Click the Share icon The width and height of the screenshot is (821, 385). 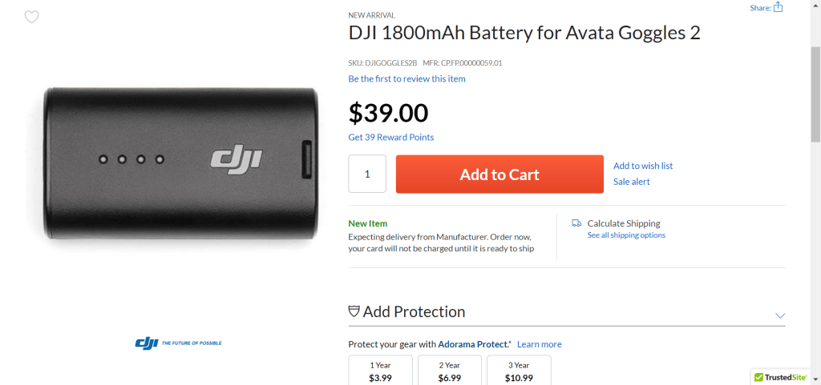click(778, 7)
